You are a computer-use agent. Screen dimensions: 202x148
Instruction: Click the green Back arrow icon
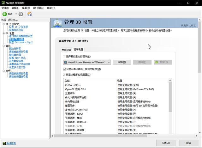[x=5, y=14]
